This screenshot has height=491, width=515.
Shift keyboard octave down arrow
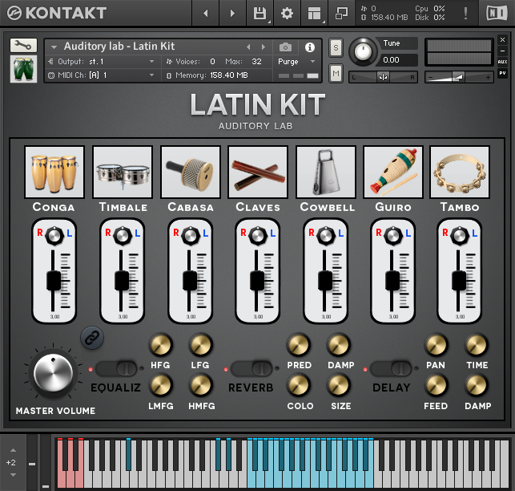coord(13,475)
